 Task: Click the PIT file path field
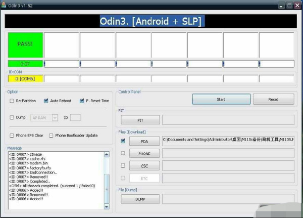coord(228,120)
